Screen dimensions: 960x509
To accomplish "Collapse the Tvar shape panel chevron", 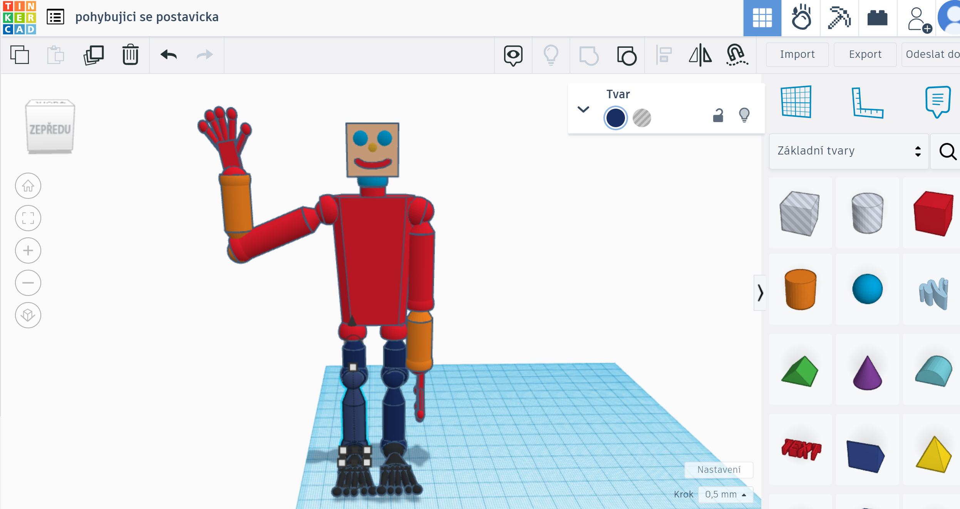I will tap(583, 109).
